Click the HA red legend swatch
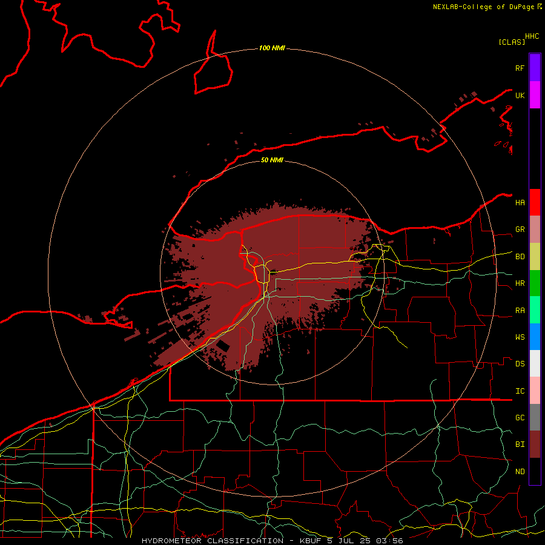545x545 pixels. (535, 202)
